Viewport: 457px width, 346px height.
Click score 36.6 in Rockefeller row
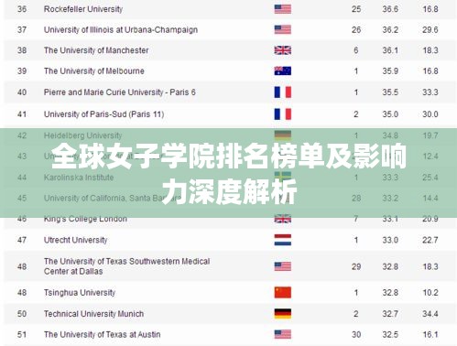click(x=390, y=9)
